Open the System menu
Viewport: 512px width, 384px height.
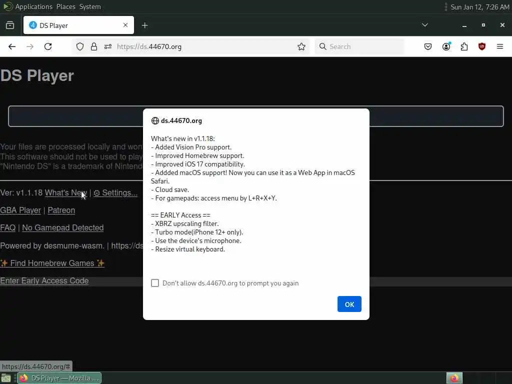[90, 6]
